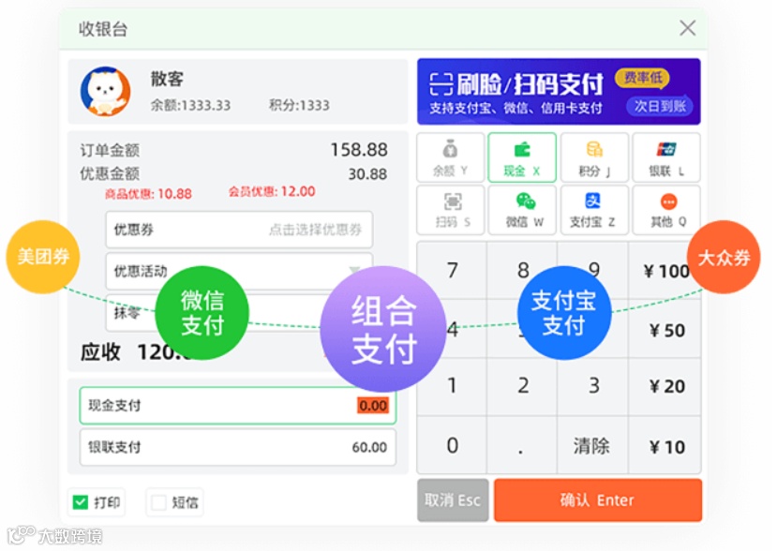Screen dimensions: 777x551
Task: Click the 优惠券 coupon selection field
Action: (x=239, y=230)
